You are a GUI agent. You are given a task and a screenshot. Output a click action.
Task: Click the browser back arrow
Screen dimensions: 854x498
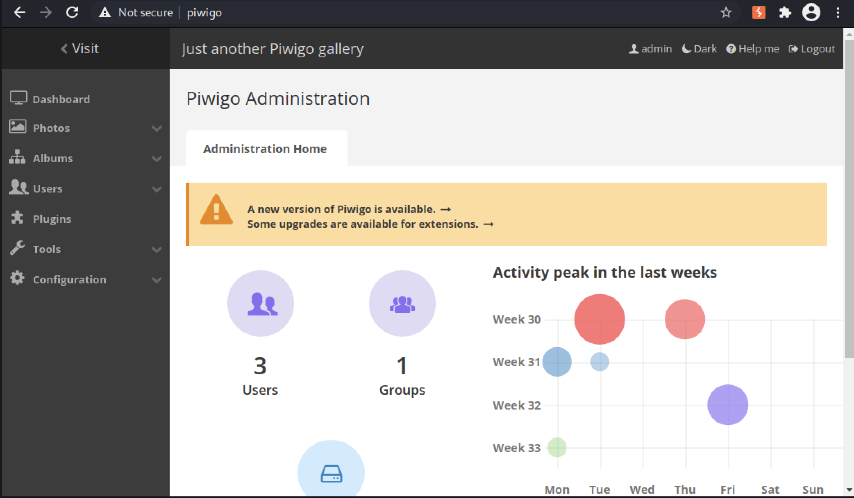19,13
